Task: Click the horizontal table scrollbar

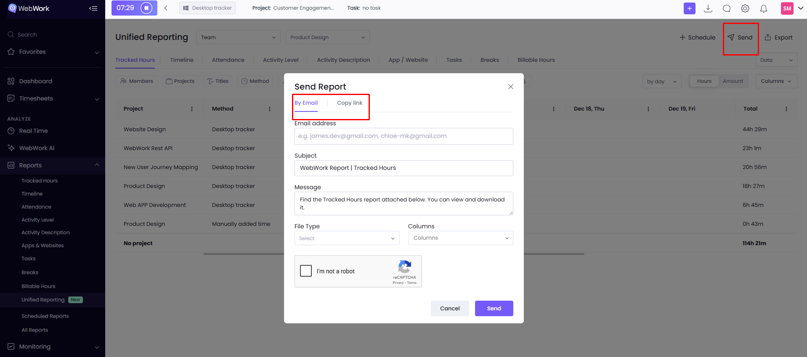Action: (244, 254)
